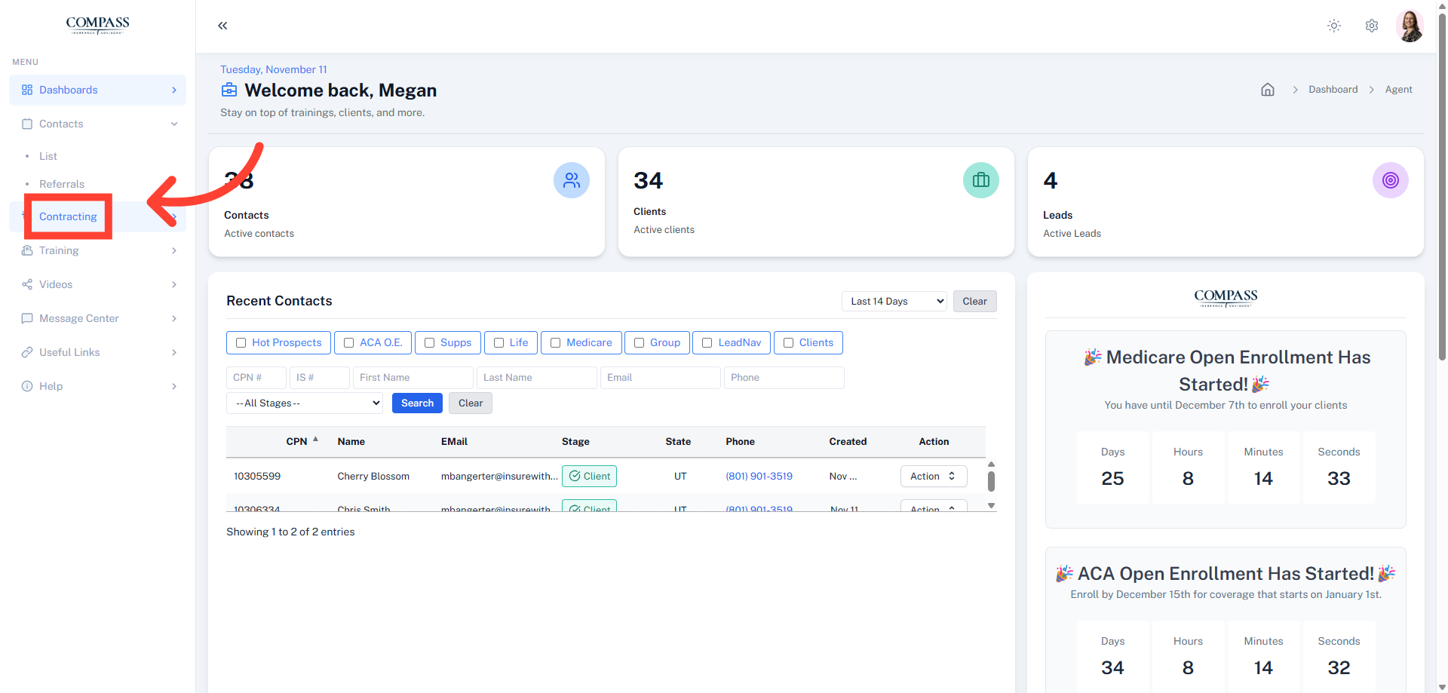Open the Useful Links chain icon
The width and height of the screenshot is (1448, 693).
tap(27, 352)
